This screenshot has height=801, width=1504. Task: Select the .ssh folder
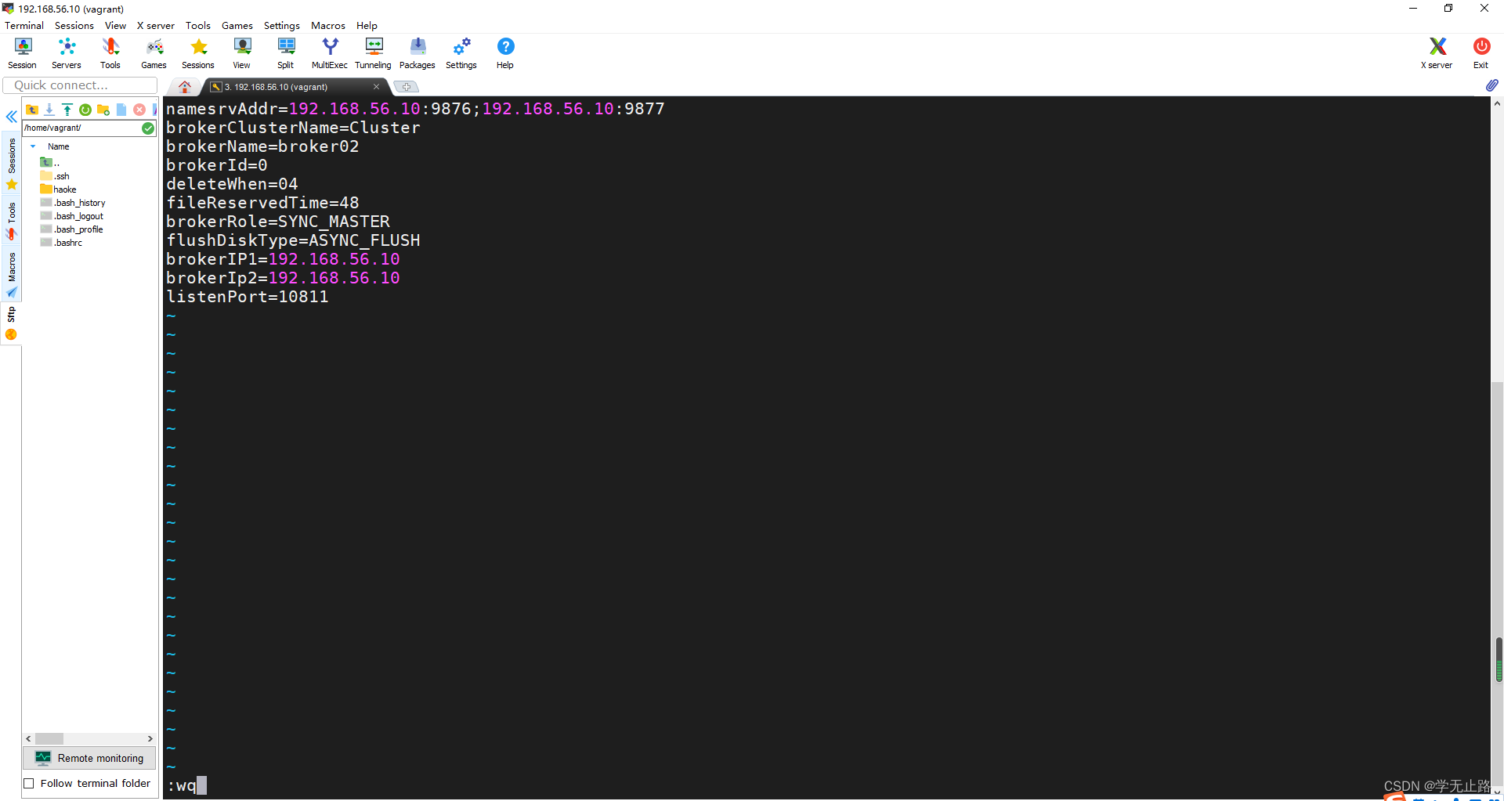click(55, 176)
